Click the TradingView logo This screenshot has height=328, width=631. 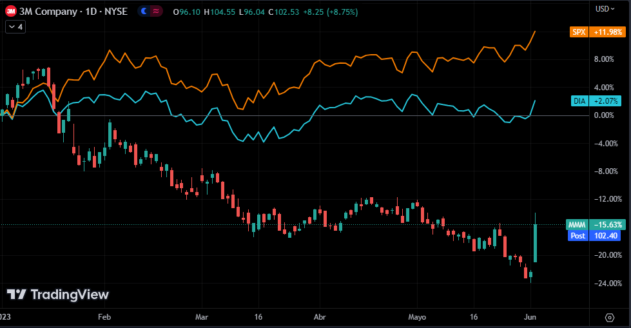pos(58,294)
